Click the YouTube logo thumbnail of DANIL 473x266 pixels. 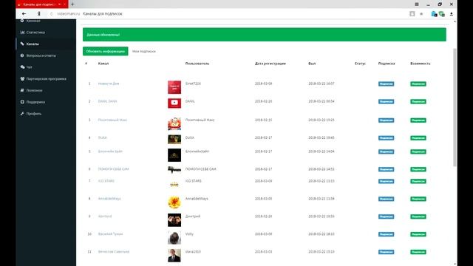[x=174, y=103]
